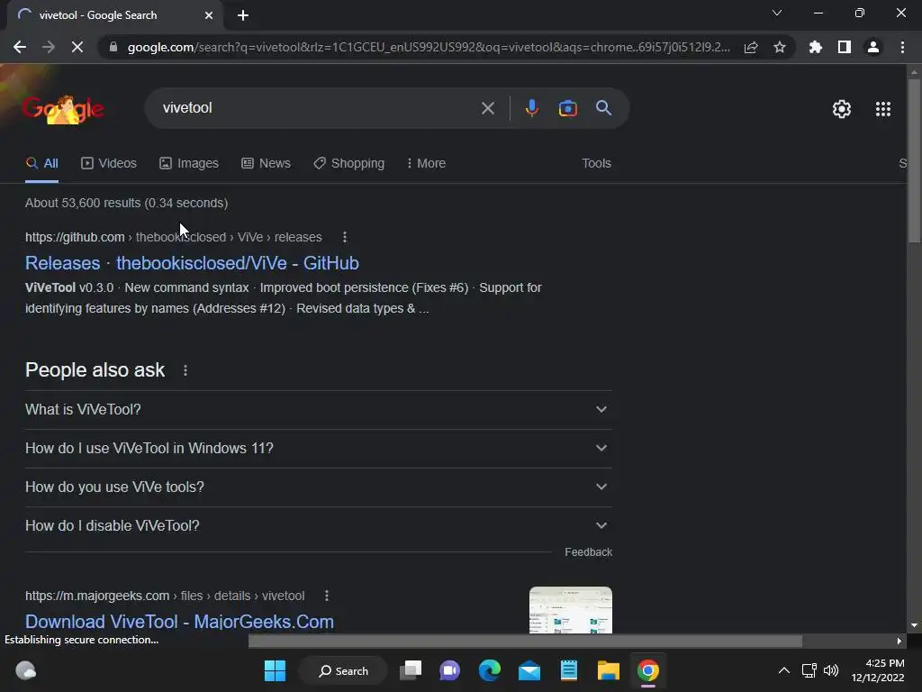The width and height of the screenshot is (922, 692).
Task: View site security lock info
Action: pos(113,47)
